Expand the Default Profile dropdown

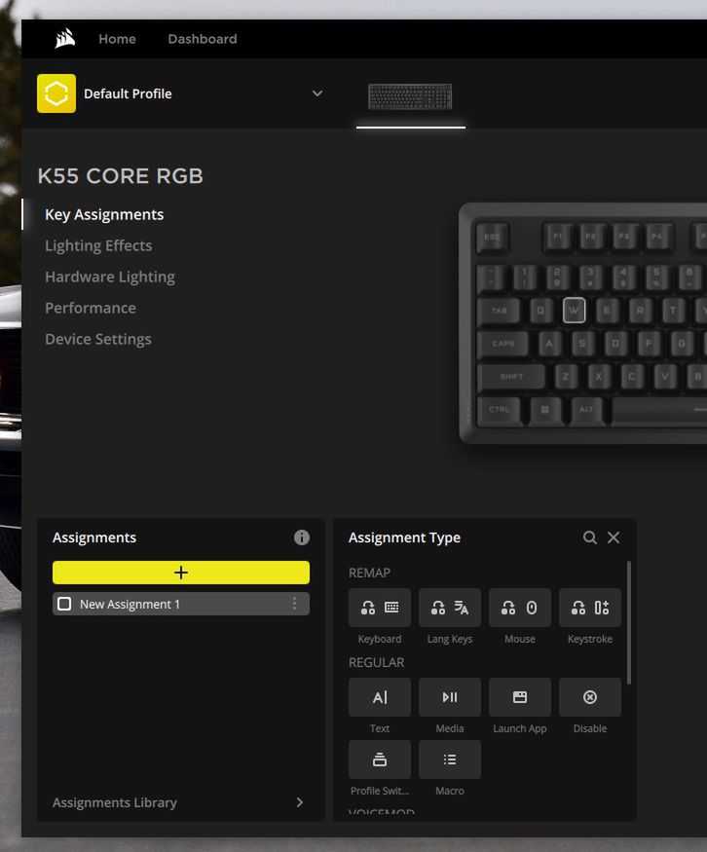point(317,93)
